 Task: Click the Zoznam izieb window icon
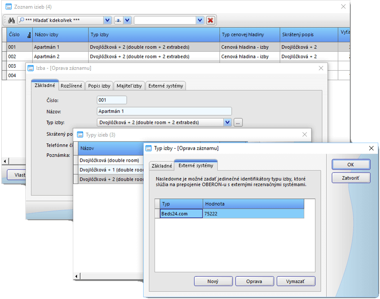pyautogui.click(x=8, y=6)
